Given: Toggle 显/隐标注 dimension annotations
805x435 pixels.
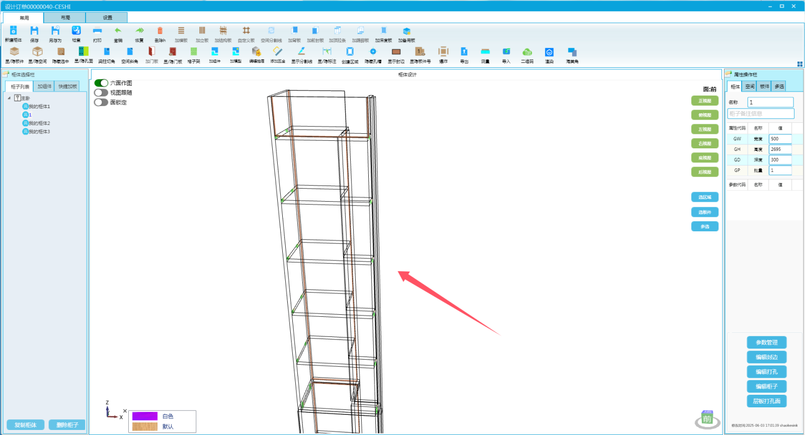Looking at the screenshot, I should [327, 51].
